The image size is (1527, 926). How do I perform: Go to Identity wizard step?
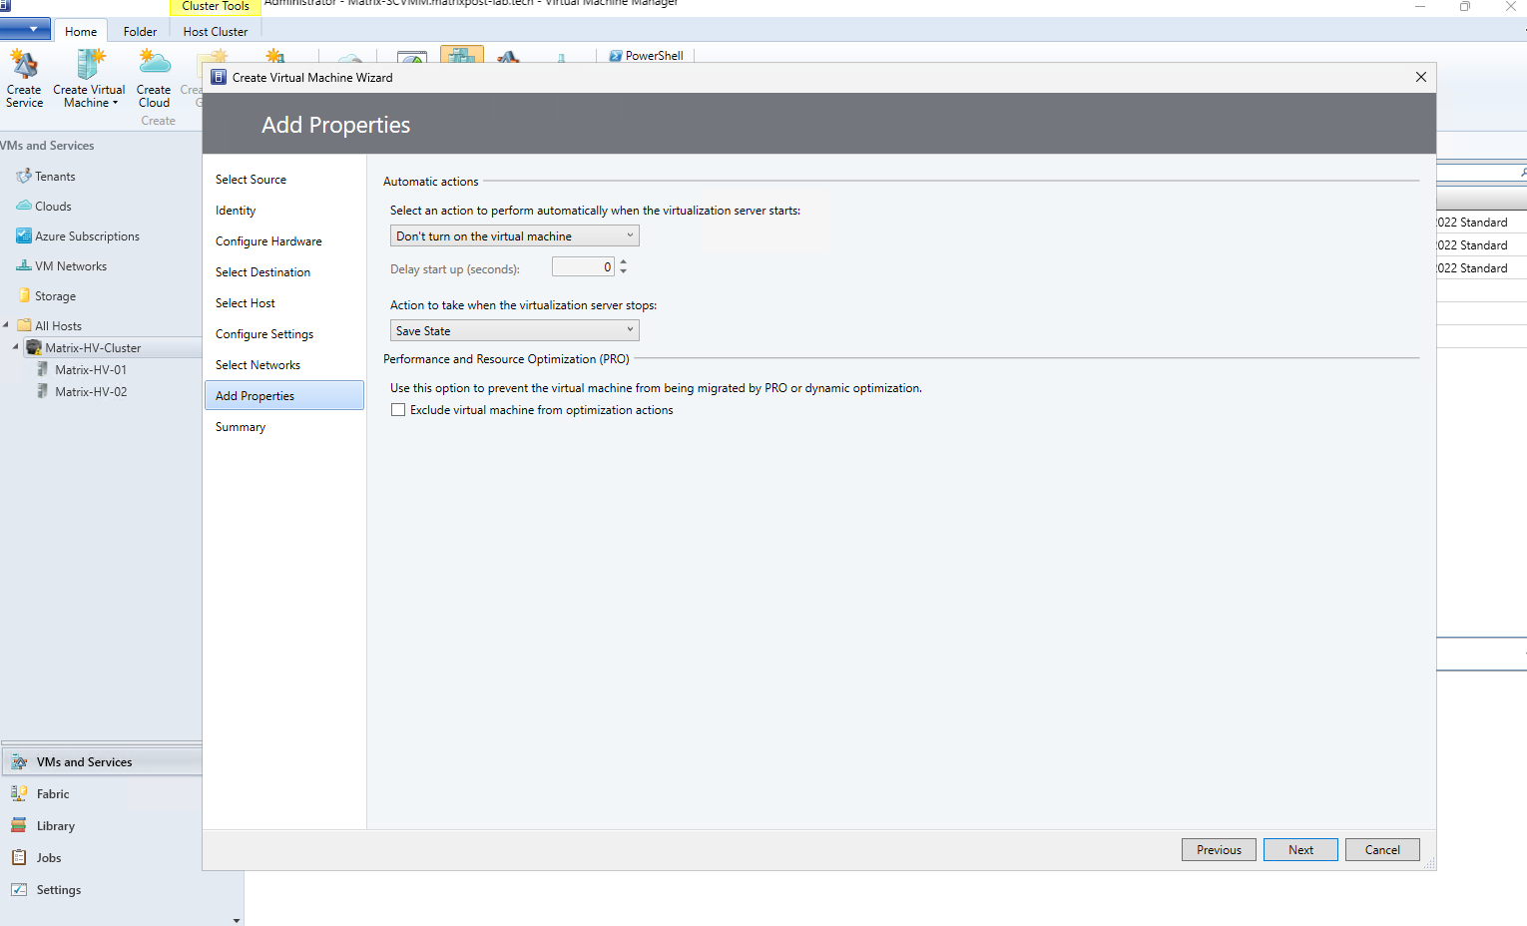tap(236, 211)
